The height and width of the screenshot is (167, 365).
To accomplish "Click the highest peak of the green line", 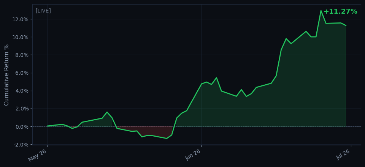I will coord(321,11).
